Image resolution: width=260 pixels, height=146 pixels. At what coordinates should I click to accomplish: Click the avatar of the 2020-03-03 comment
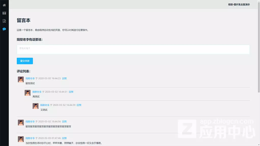coord(21,139)
